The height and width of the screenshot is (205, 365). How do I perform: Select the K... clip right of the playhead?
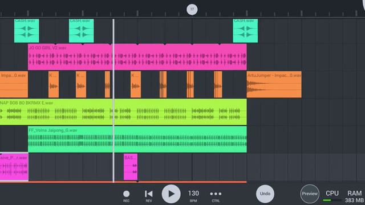point(136,84)
